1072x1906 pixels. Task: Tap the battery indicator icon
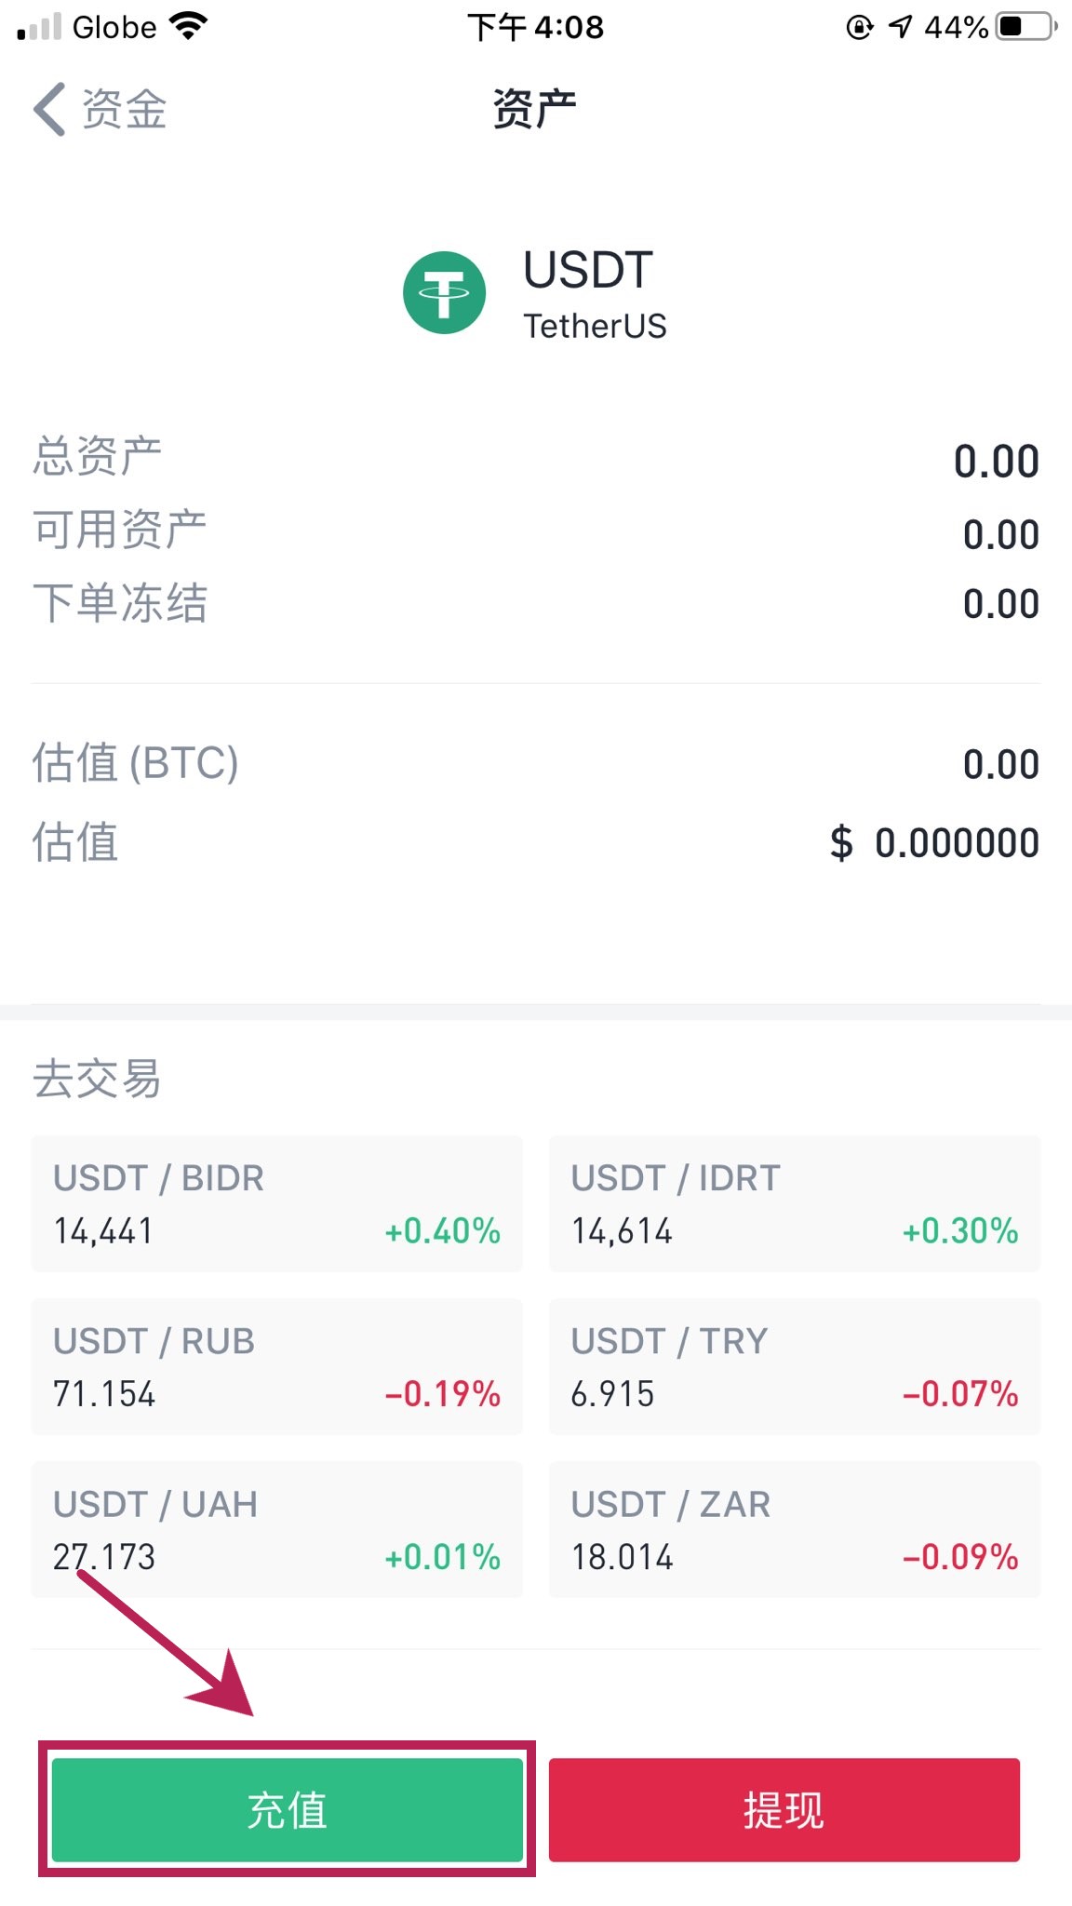tap(1025, 26)
